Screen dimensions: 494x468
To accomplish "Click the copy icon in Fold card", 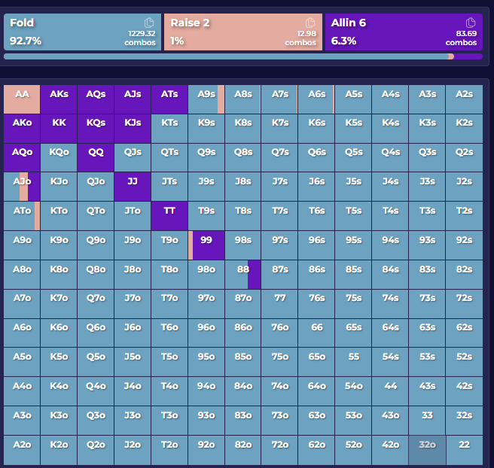I will click(149, 23).
